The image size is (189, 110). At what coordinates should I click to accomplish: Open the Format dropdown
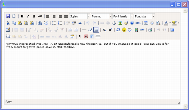pyautogui.click(x=101, y=16)
